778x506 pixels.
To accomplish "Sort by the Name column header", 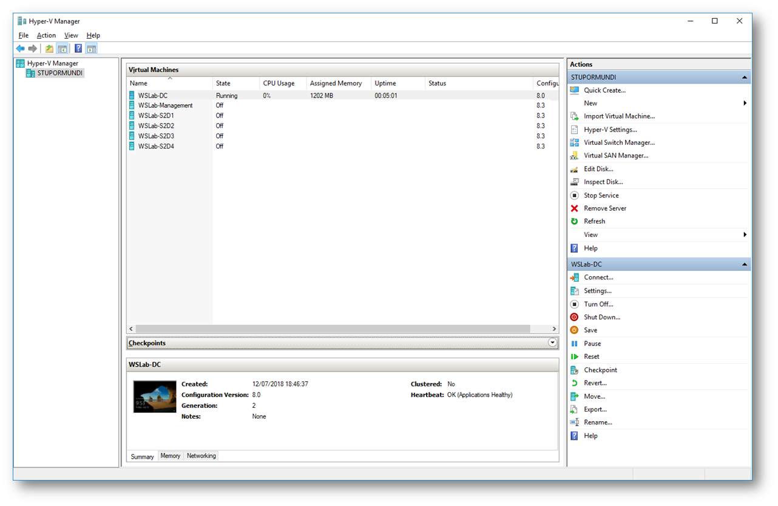I will (x=170, y=84).
